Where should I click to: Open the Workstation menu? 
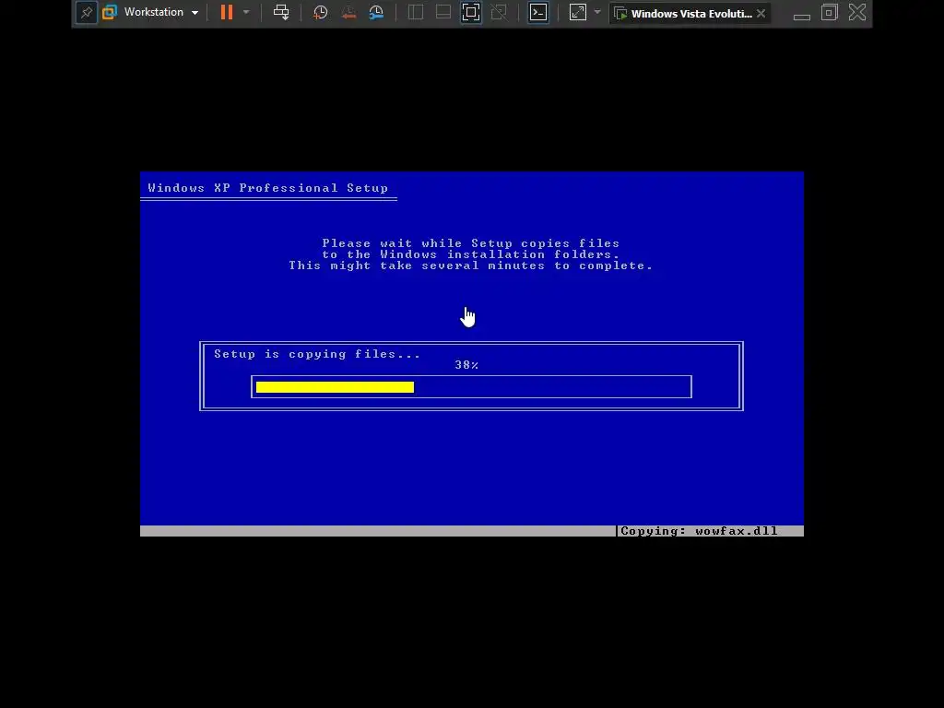(161, 12)
